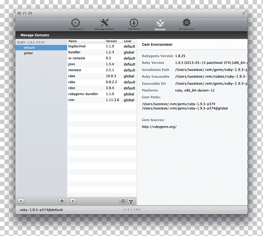Viewport: 263px width, 236px height.
Task: Select the rake 0.9.2.2 row
Action: (x=102, y=82)
